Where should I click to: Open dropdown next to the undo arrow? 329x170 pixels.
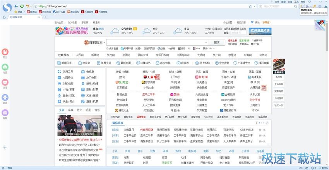point(31,7)
